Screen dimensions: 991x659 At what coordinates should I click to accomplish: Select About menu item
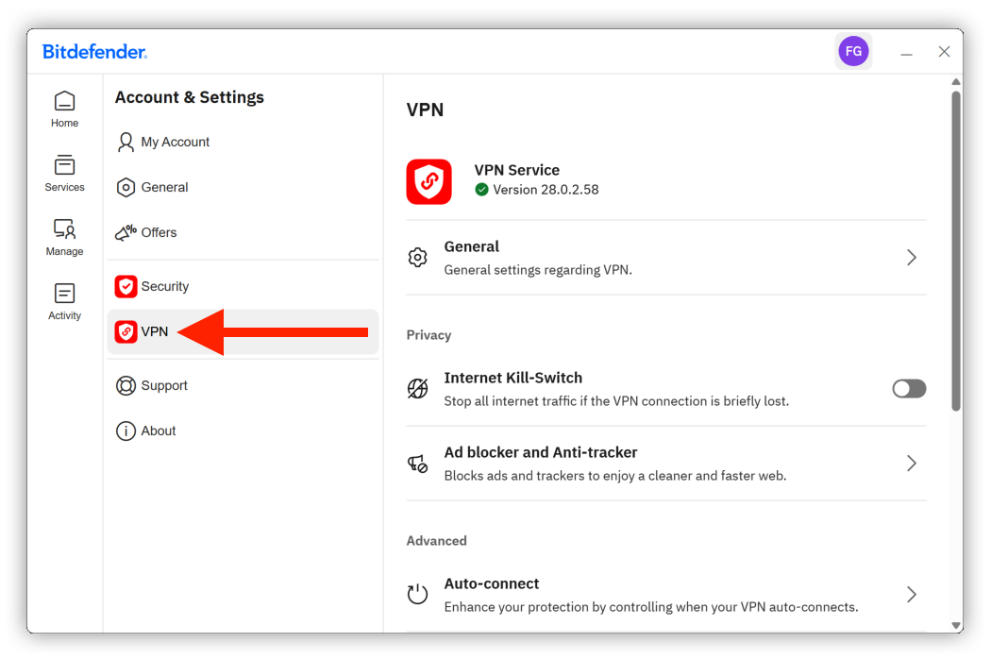(243, 431)
